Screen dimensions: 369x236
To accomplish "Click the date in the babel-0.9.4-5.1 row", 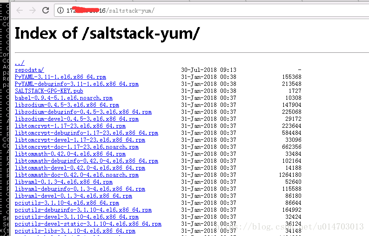I will click(x=208, y=98).
